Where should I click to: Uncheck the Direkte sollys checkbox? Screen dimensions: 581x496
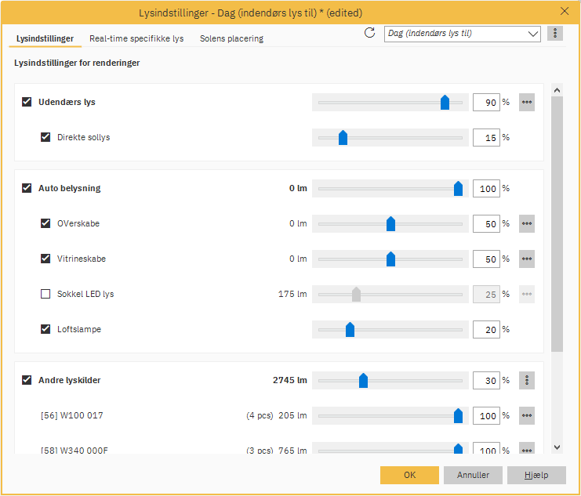pyautogui.click(x=45, y=137)
